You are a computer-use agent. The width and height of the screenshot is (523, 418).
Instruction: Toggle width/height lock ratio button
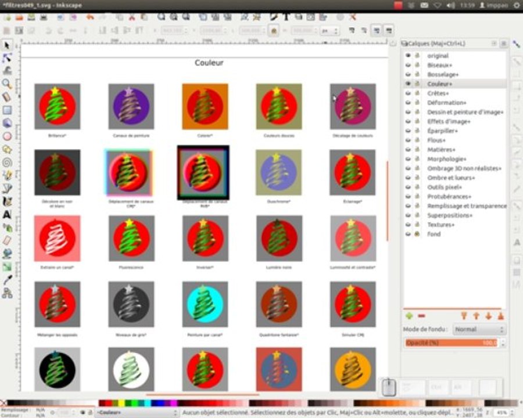click(x=274, y=31)
